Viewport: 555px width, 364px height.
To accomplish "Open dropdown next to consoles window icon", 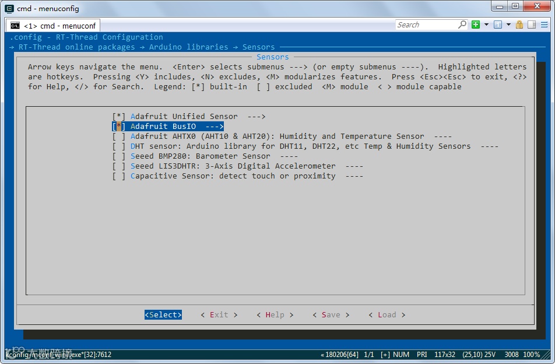I will pos(508,24).
